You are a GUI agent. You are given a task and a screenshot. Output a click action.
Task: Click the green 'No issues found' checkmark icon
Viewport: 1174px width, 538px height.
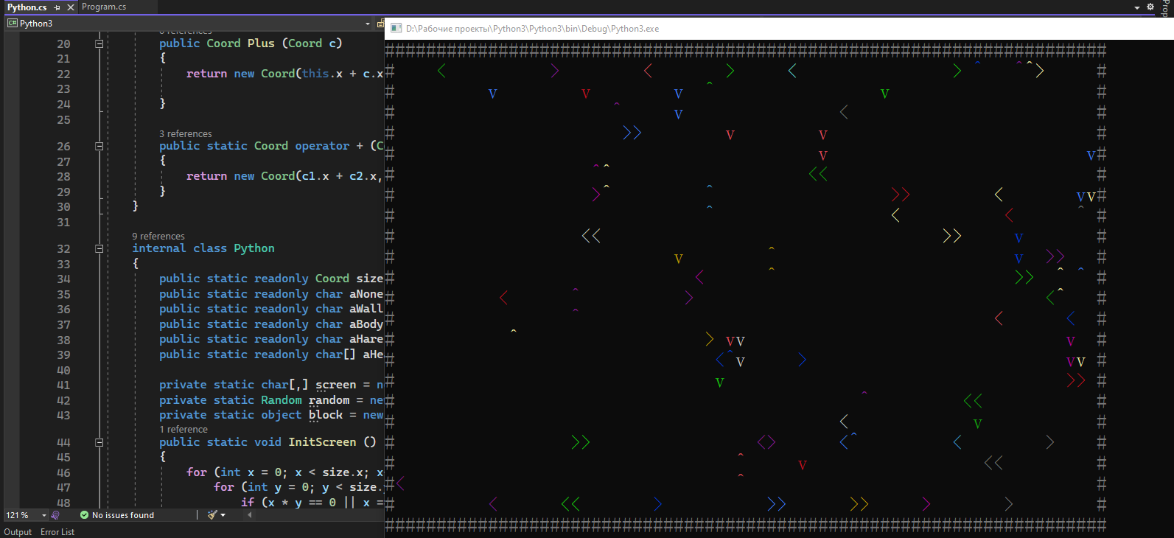pos(84,515)
